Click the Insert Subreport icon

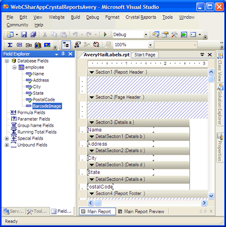tap(29, 45)
